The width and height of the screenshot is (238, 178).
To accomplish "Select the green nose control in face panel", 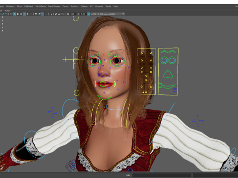I will (x=168, y=74).
